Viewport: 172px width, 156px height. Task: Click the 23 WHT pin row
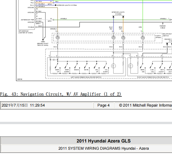pos(39,19)
